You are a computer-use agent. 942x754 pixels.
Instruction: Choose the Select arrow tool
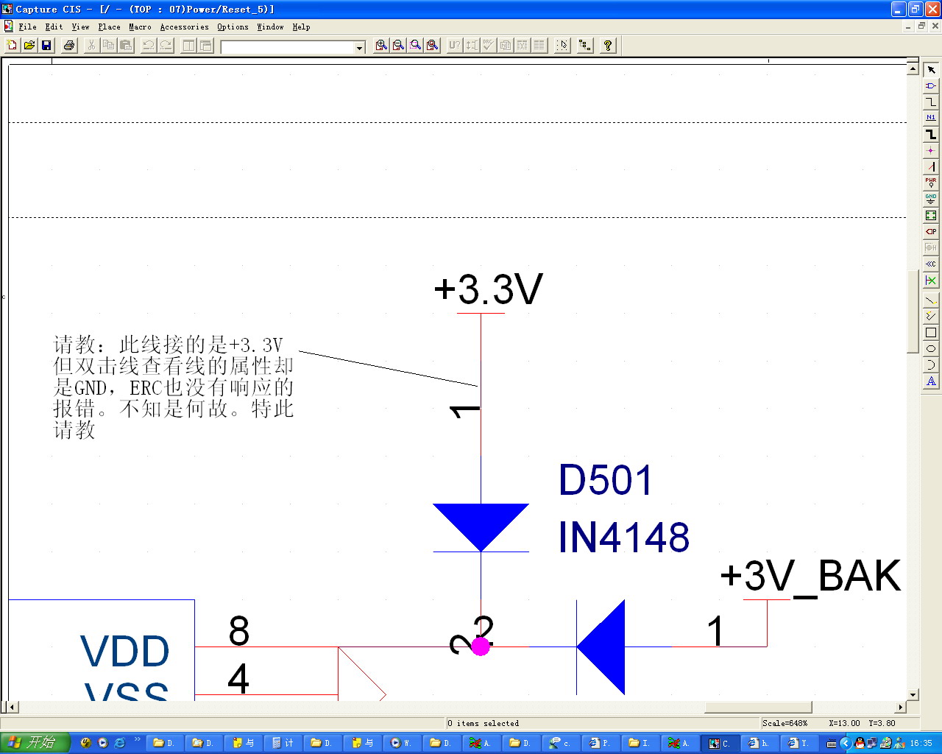[x=931, y=70]
